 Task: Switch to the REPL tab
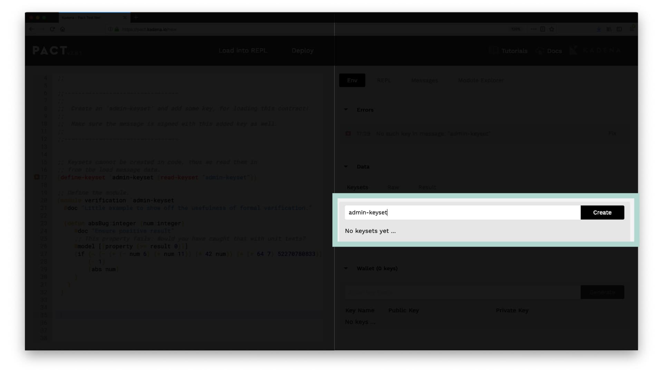coord(384,80)
